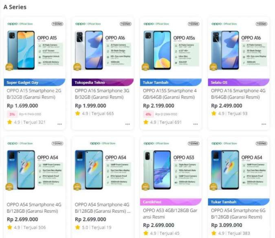Click the CantikFest banner on OPPO A53
This screenshot has width=275, height=238.
(x=171, y=202)
